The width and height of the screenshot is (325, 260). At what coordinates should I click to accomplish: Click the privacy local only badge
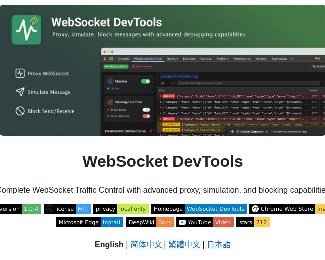(x=121, y=209)
